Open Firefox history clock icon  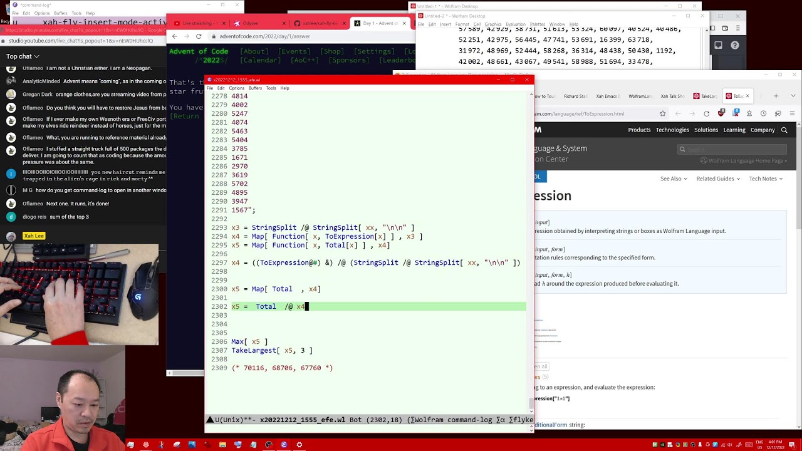(x=763, y=113)
